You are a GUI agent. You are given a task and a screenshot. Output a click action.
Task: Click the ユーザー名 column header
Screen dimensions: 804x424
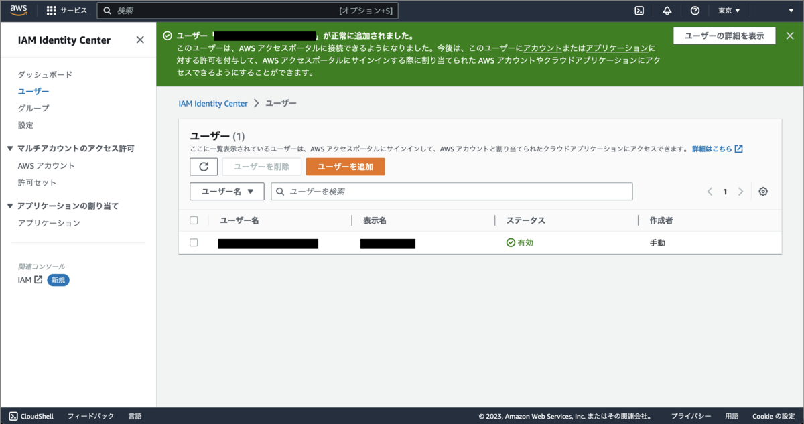[239, 220]
